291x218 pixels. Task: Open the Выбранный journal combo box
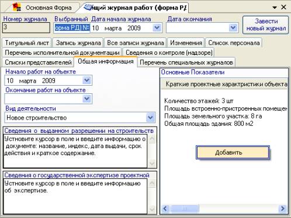point(72,28)
